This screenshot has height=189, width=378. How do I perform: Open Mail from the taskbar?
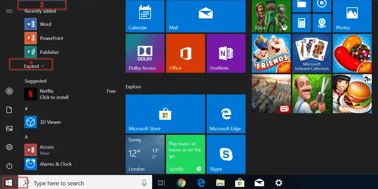[x=259, y=183]
